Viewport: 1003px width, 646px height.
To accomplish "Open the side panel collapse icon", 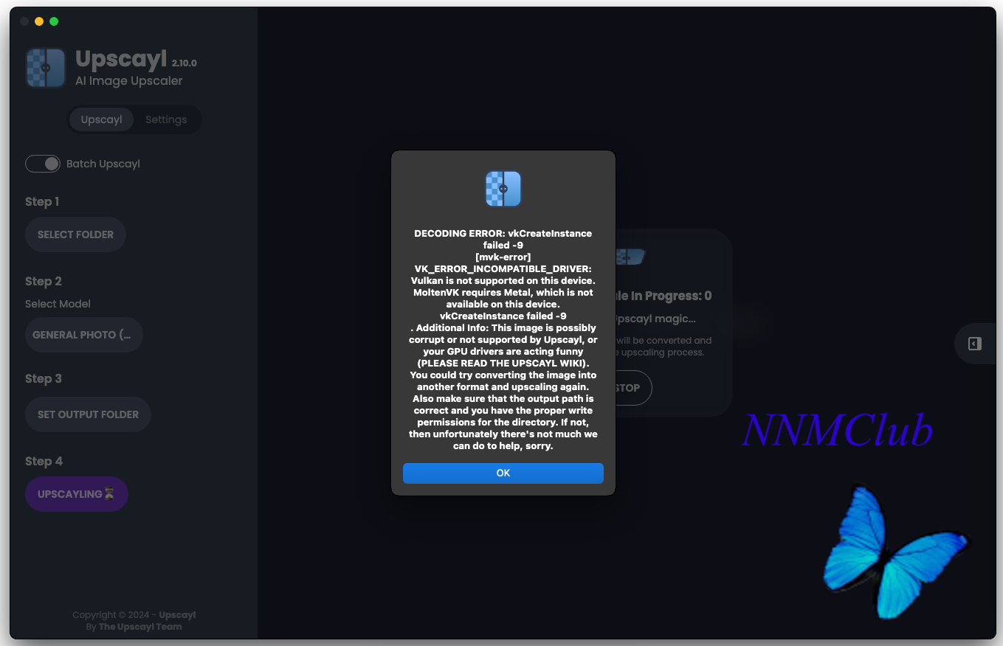I will click(975, 344).
